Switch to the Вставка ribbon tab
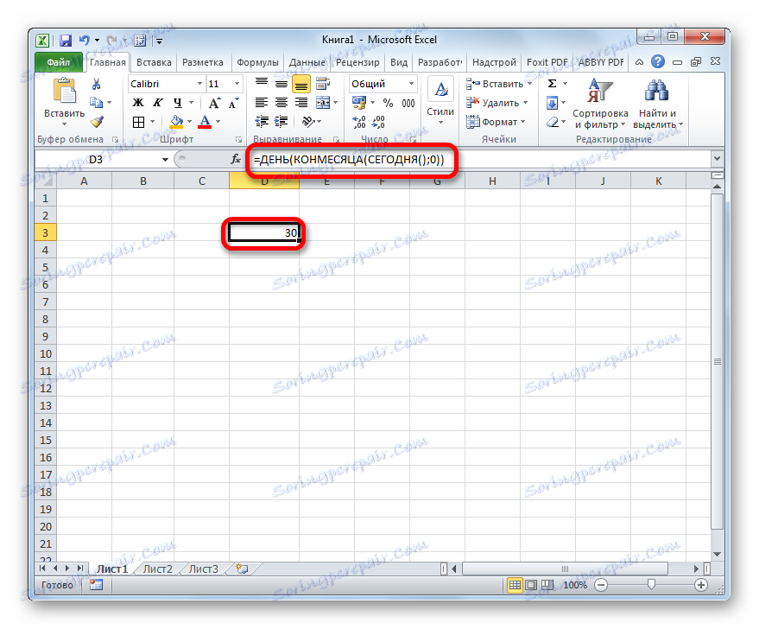Image resolution: width=759 pixels, height=629 pixels. 154,61
